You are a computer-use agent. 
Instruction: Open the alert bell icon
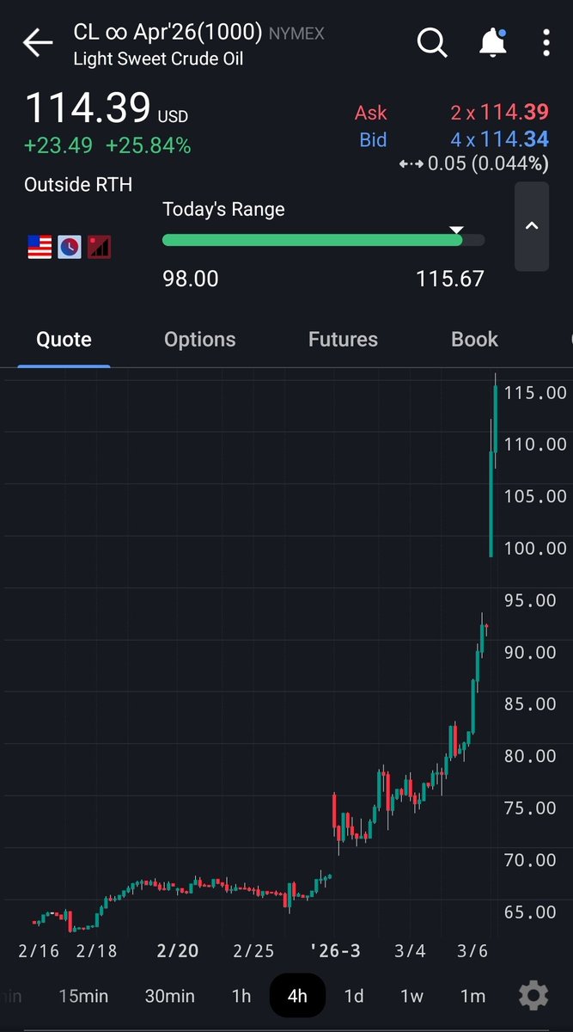click(x=492, y=42)
